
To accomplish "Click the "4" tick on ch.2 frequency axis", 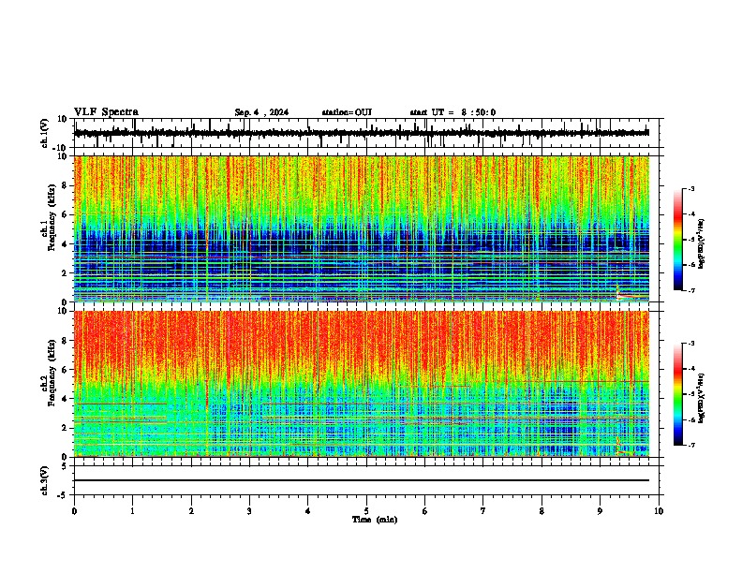I will point(66,399).
